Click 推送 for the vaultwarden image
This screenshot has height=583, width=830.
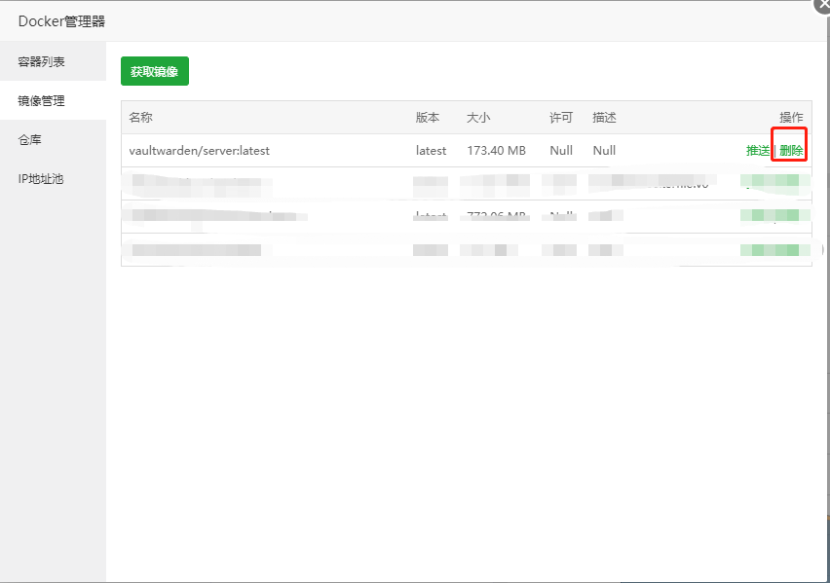(758, 151)
